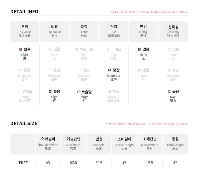Tick the Loose fit checkbox
This screenshot has width=198, height=177.
110,91
